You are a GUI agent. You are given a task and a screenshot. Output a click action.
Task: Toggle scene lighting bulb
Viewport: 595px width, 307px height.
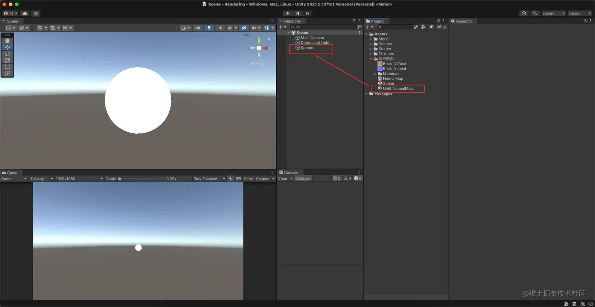(209, 28)
